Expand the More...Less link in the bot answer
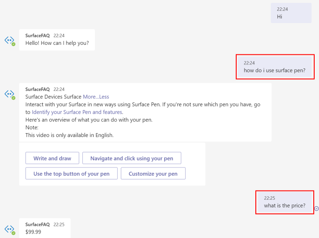The height and width of the screenshot is (238, 319). pos(96,97)
